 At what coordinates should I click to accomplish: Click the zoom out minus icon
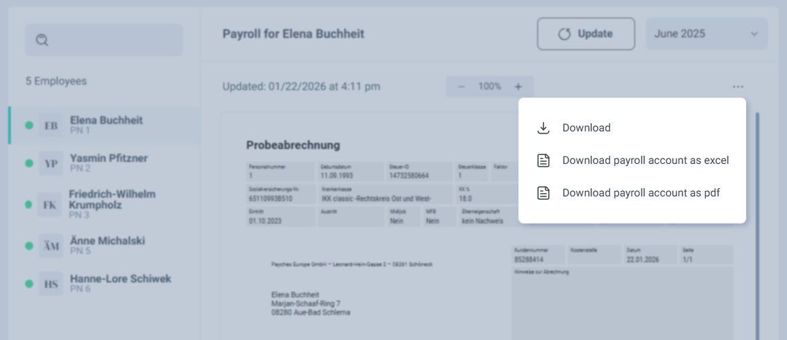coord(461,87)
